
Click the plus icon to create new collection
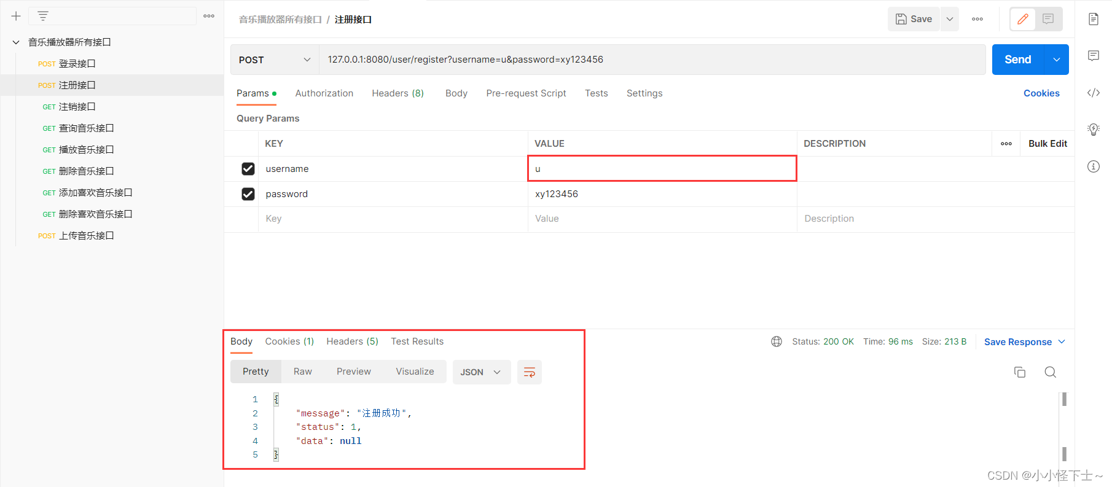[16, 16]
